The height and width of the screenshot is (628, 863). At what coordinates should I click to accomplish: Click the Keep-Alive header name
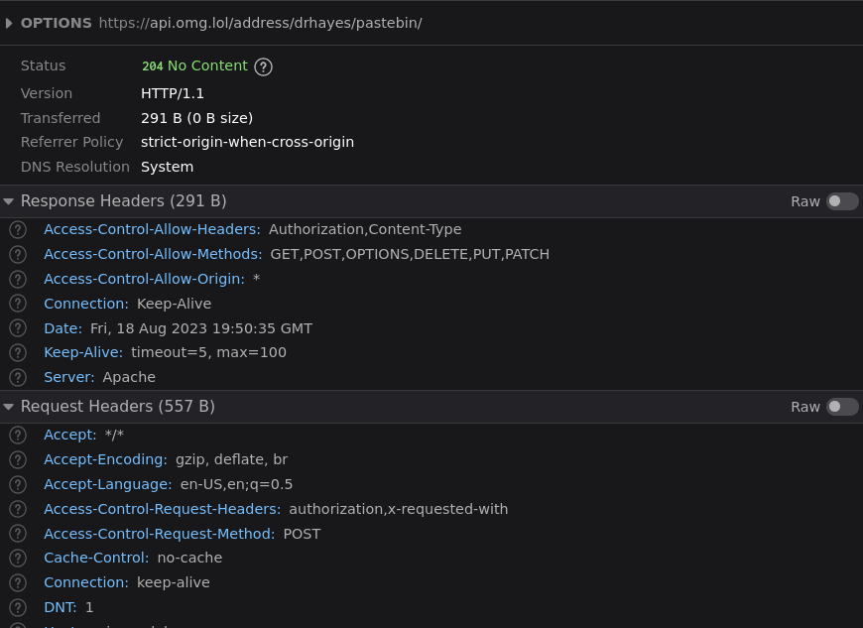[x=83, y=352]
